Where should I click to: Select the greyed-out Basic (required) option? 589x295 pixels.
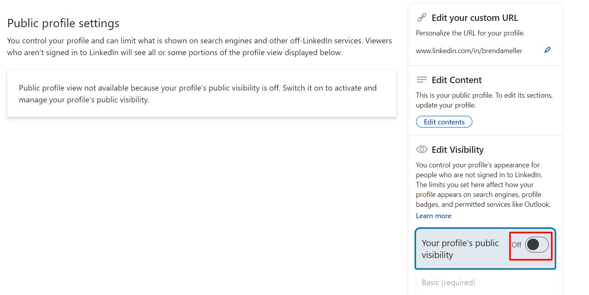pos(448,282)
